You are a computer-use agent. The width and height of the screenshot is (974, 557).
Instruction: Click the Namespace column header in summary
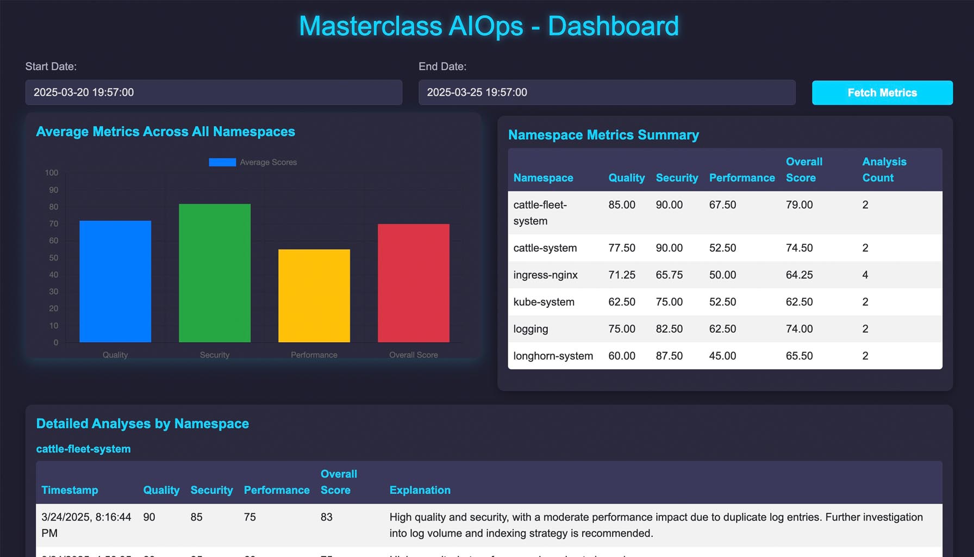tap(543, 178)
